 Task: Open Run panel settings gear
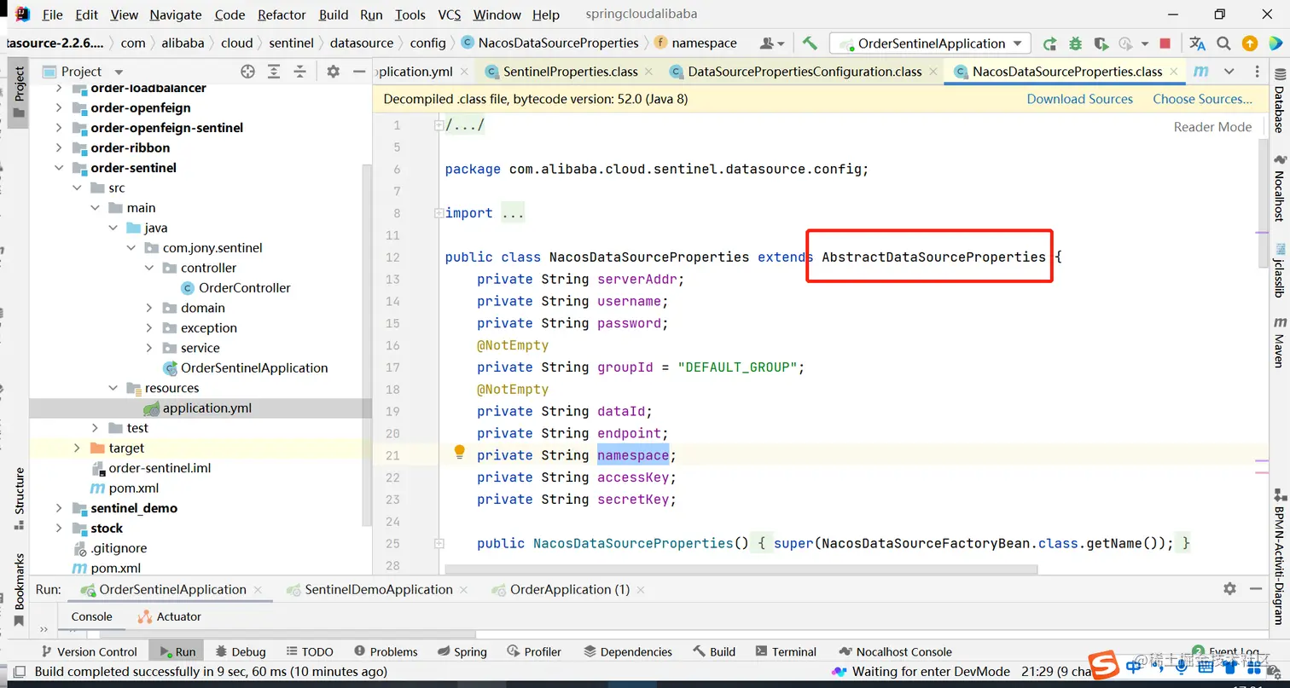coord(1229,589)
